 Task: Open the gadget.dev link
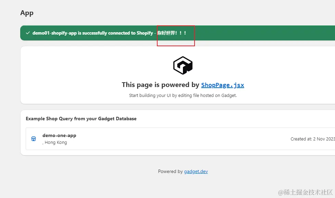(196, 171)
